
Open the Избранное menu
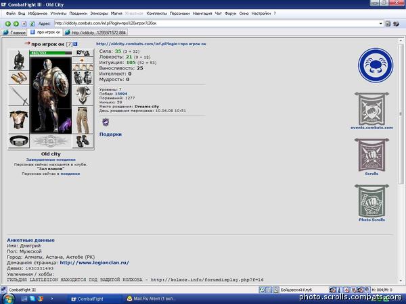click(37, 14)
